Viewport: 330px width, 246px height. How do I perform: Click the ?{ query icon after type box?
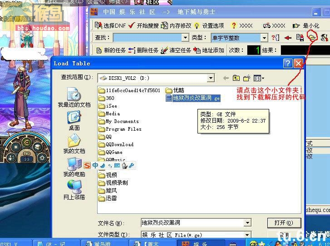pos(275,38)
